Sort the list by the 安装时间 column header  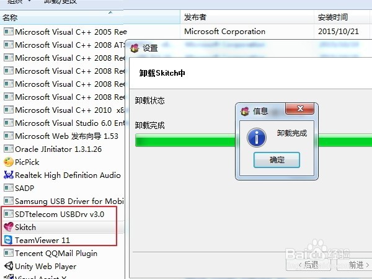[x=343, y=17]
